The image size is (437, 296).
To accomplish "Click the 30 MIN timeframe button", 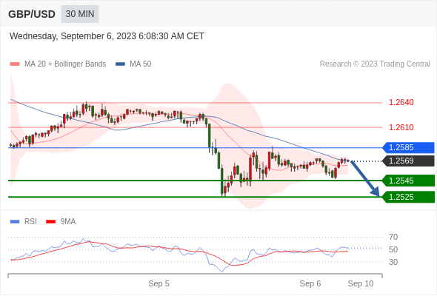I will 80,14.
